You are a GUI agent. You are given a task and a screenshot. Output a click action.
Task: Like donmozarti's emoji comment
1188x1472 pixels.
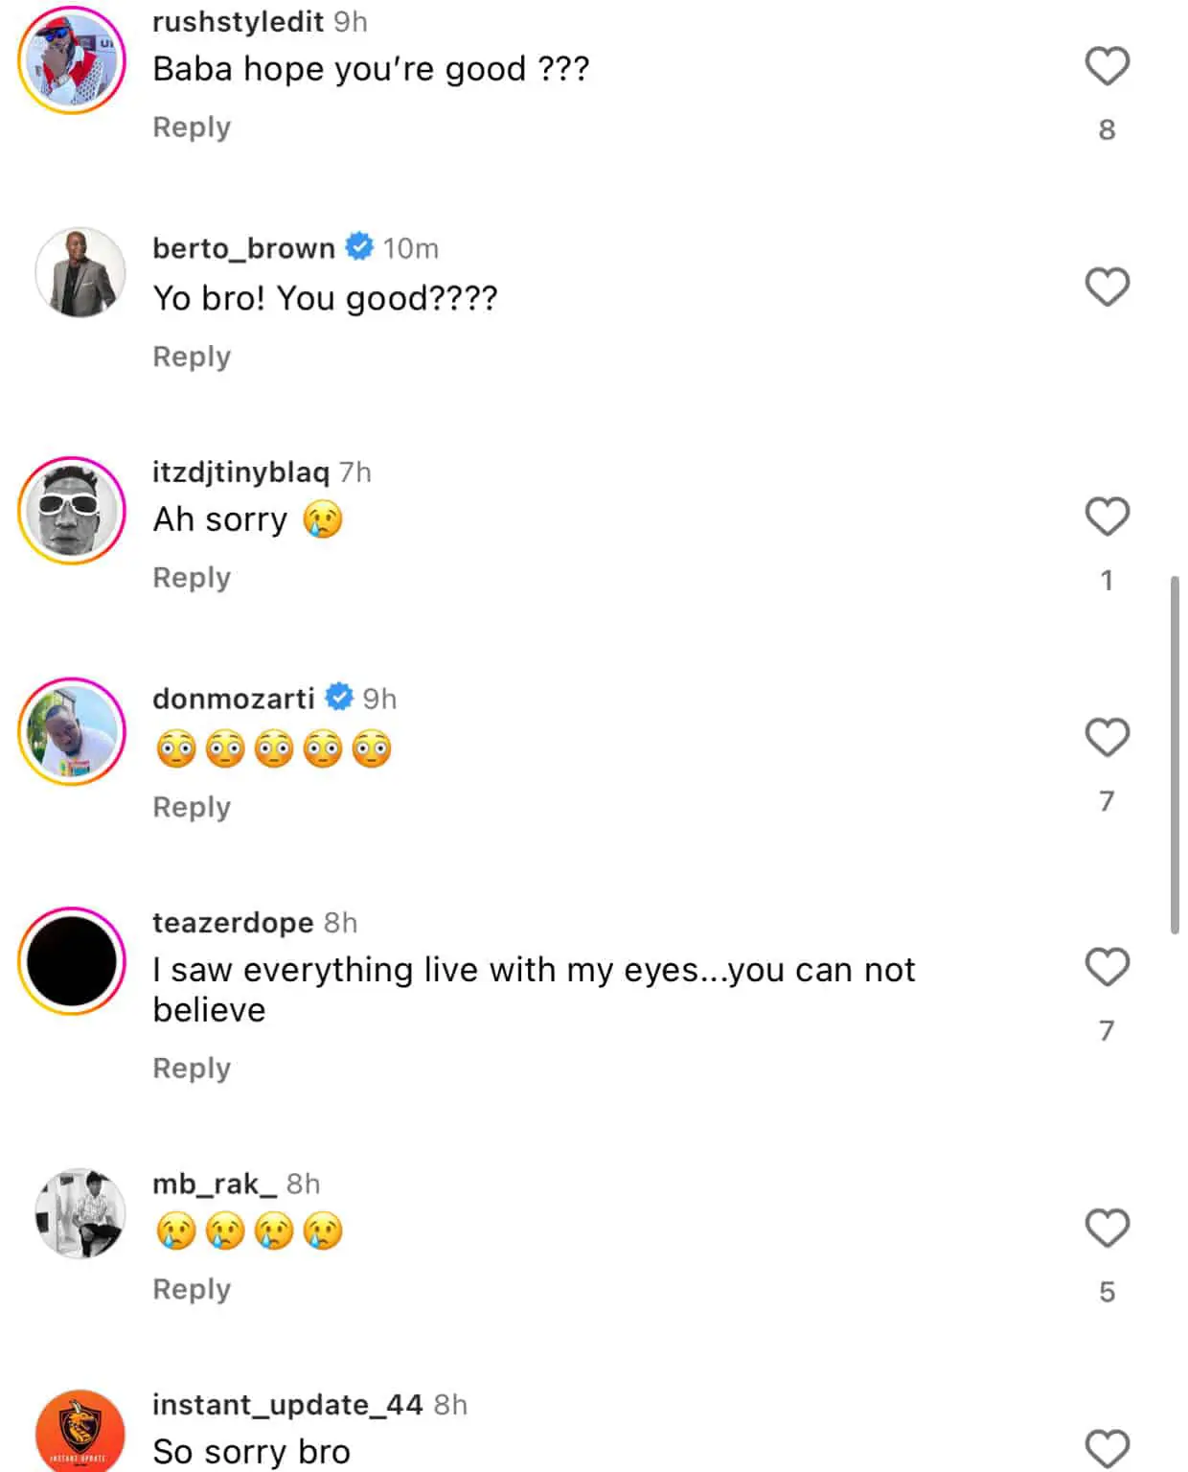[x=1107, y=737]
